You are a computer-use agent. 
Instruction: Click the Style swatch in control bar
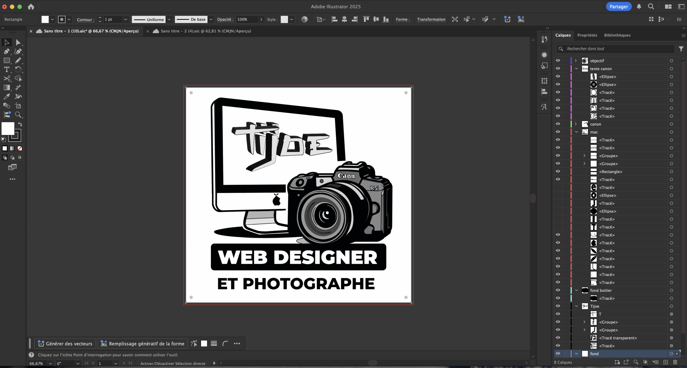284,19
